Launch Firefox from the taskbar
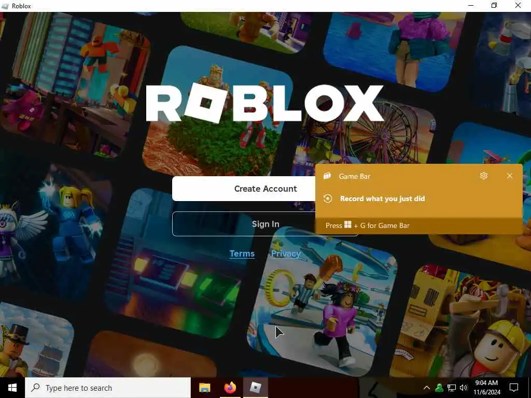 pos(230,388)
